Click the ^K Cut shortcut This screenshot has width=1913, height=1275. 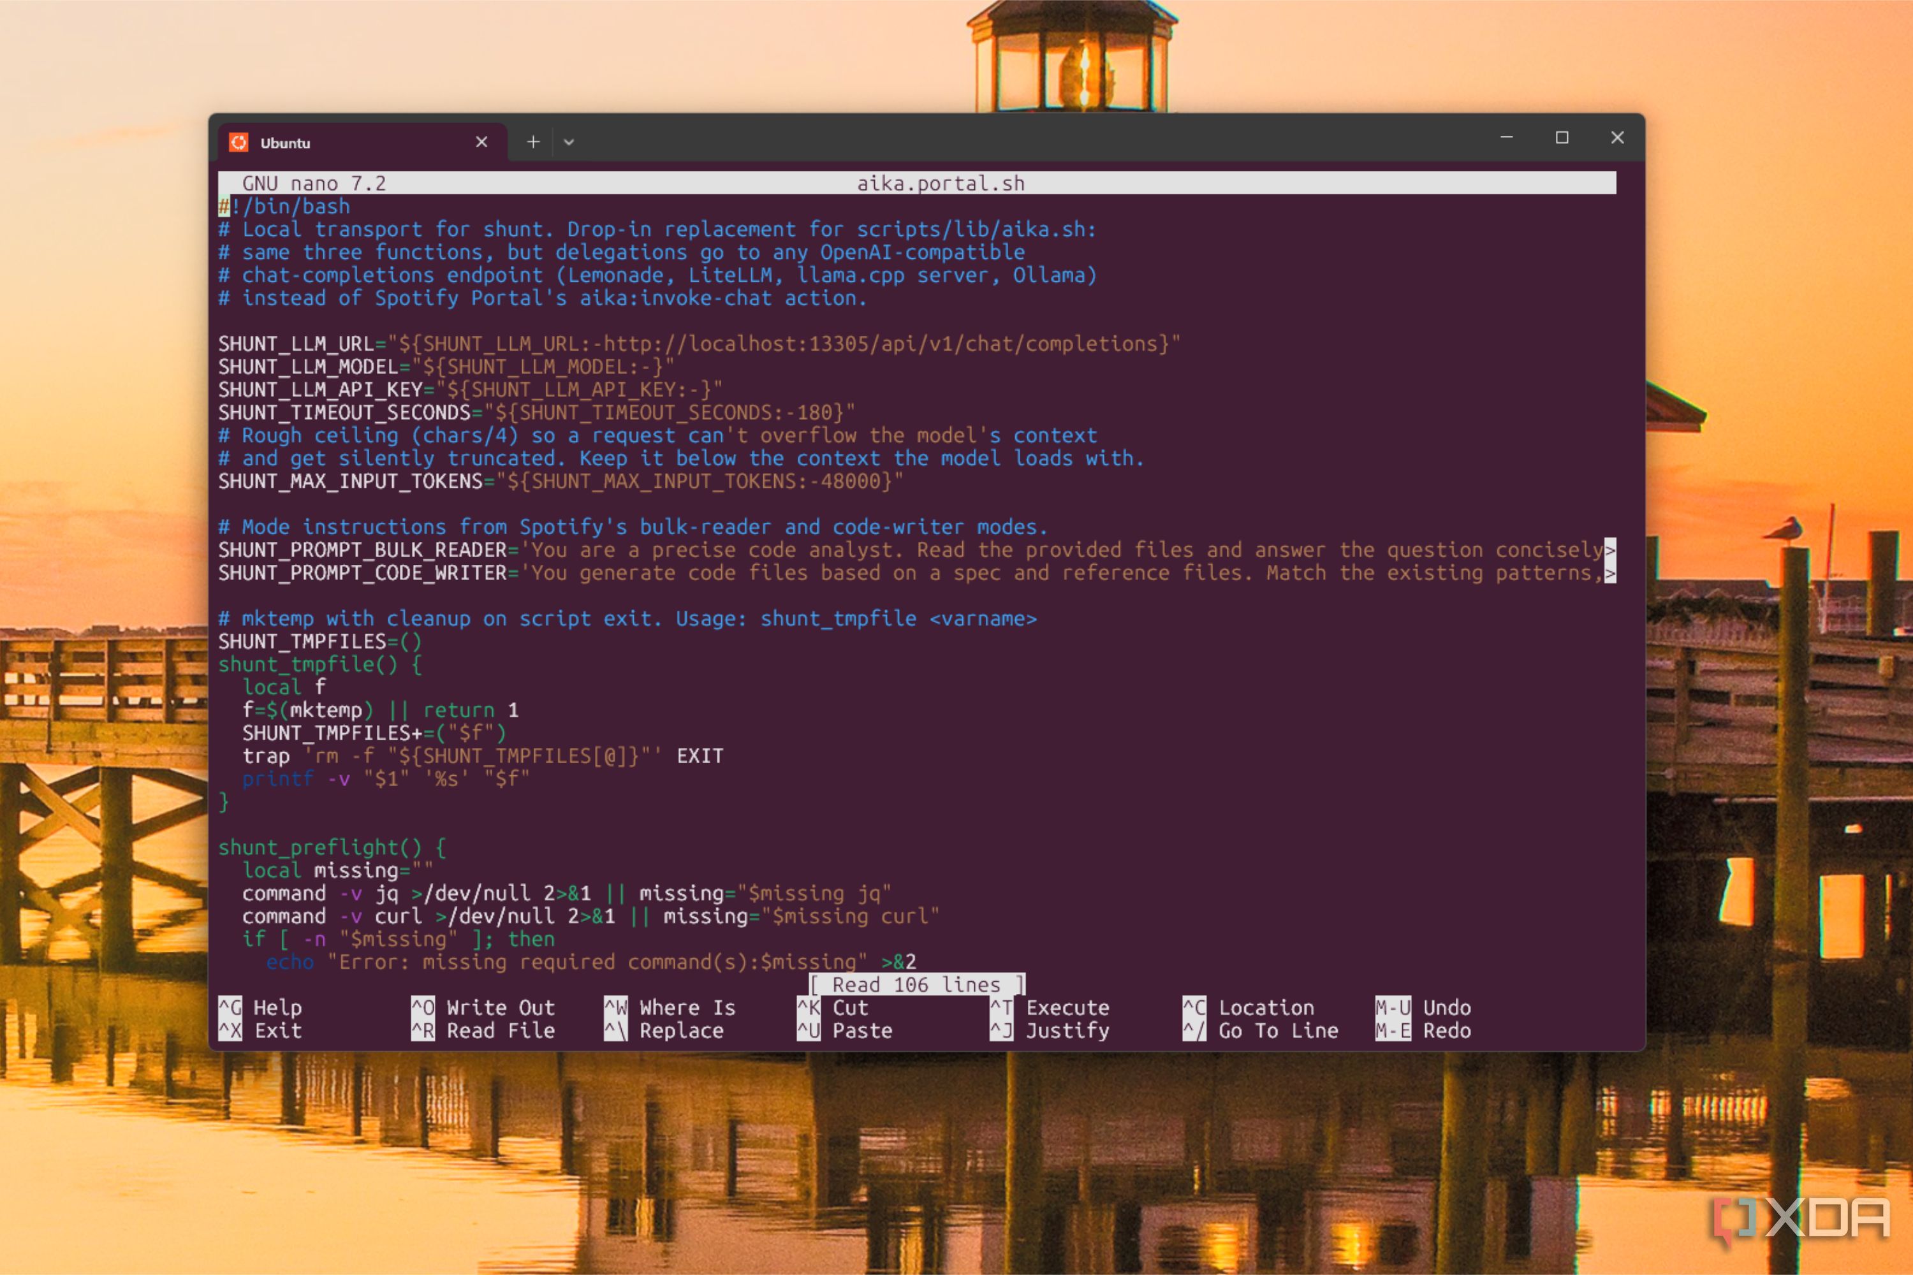point(833,1007)
